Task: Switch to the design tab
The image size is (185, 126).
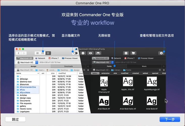Action: (33, 66)
